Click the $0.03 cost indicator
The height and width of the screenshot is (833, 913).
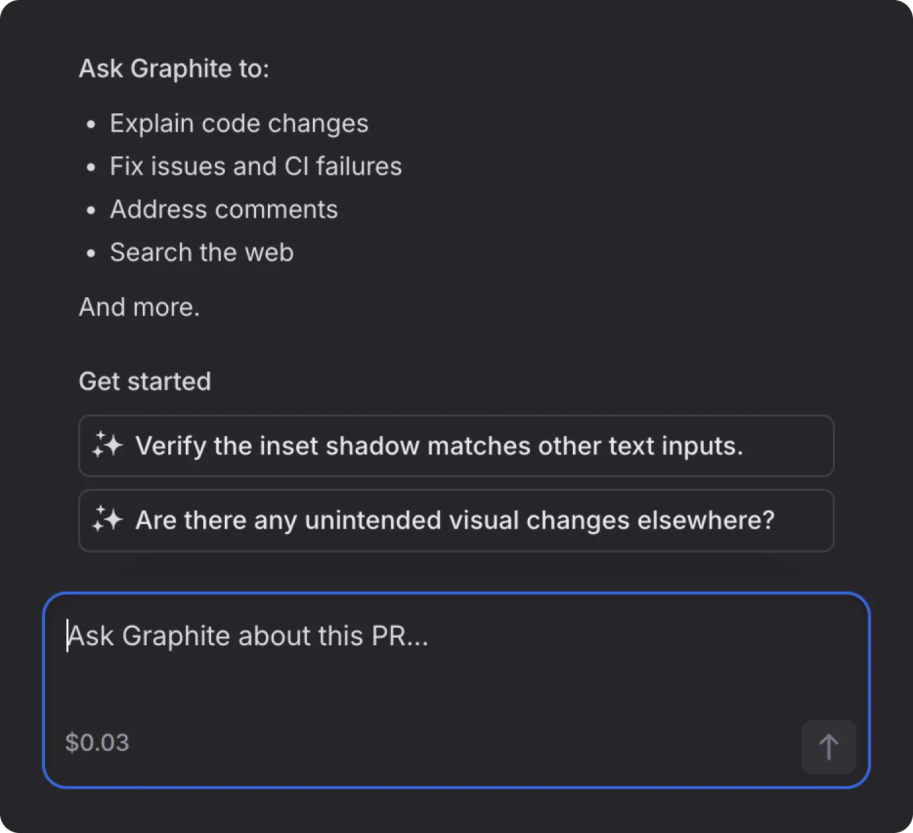coord(96,742)
